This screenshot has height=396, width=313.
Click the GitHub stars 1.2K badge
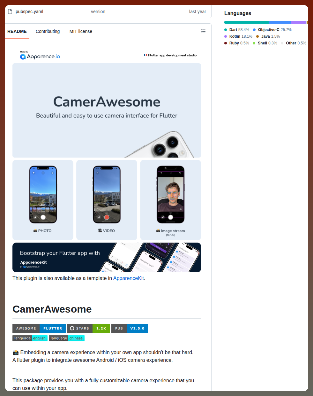click(x=88, y=328)
